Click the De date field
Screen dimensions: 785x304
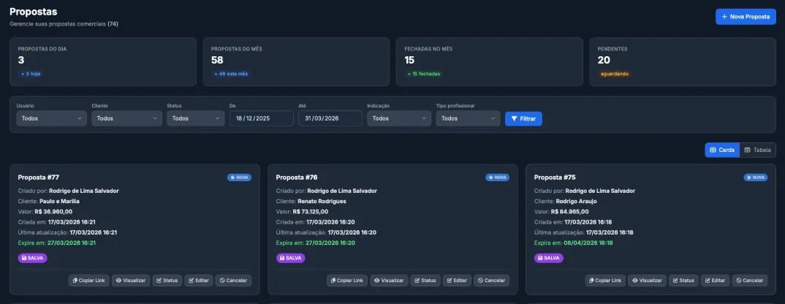(x=262, y=118)
